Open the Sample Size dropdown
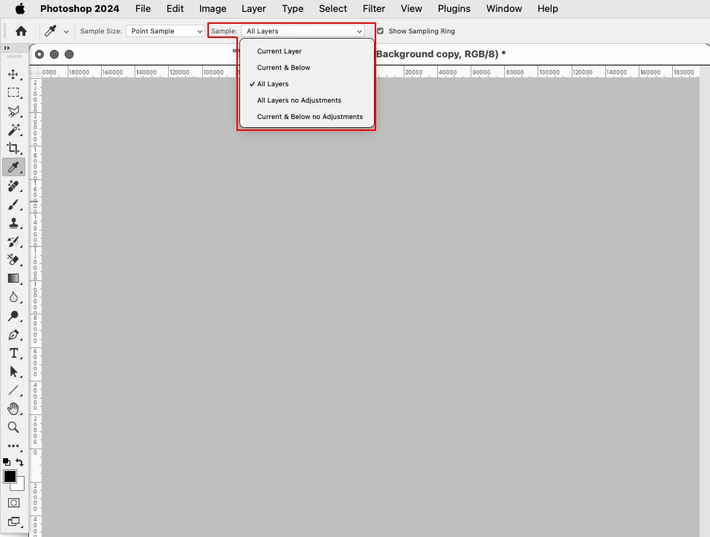The image size is (710, 537). pos(165,30)
